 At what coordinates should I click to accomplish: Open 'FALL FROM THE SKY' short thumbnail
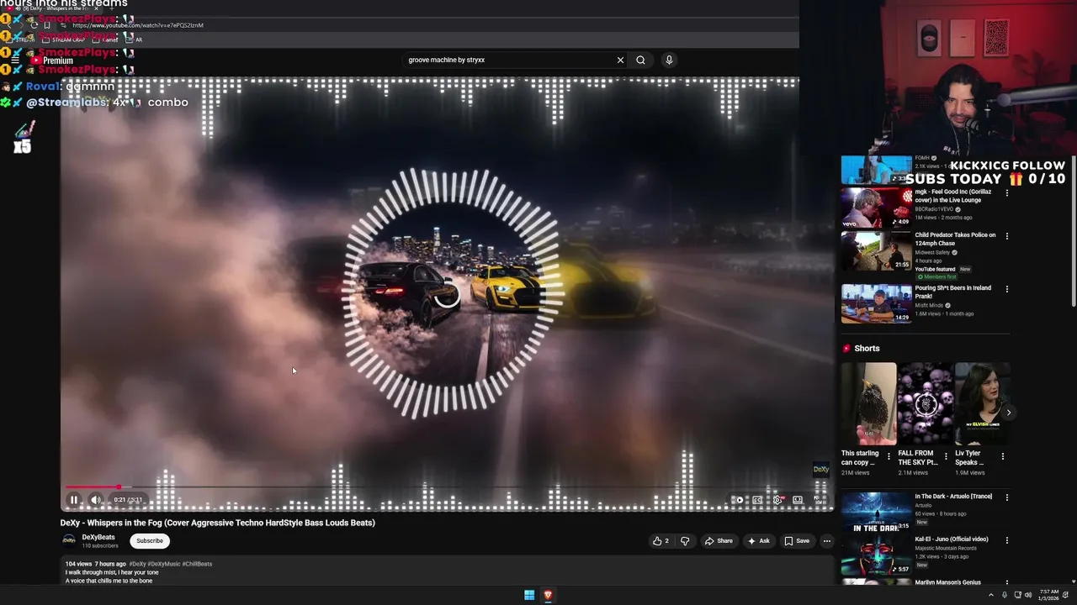[x=926, y=404]
